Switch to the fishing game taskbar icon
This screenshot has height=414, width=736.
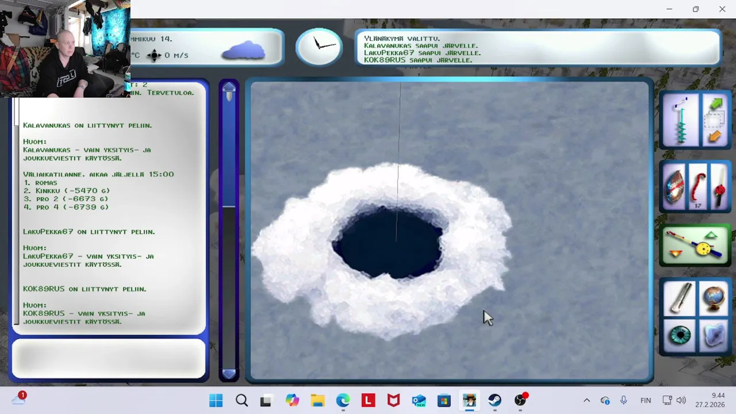(x=469, y=400)
